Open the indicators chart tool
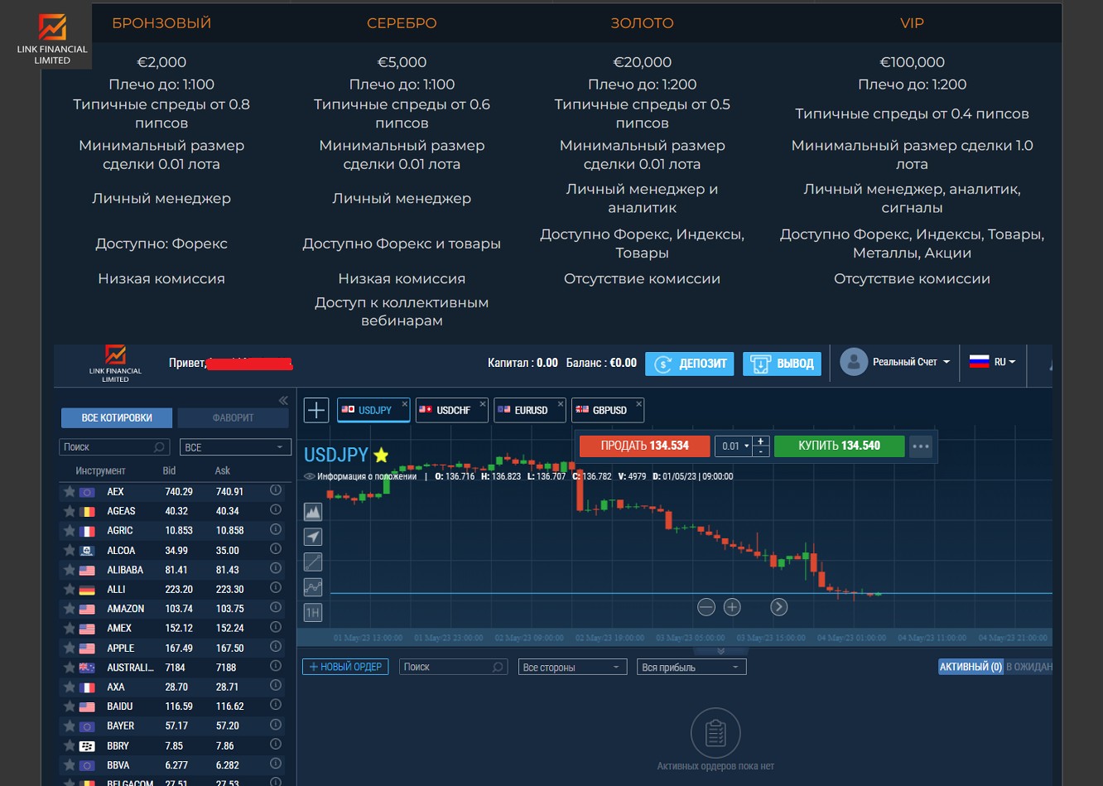 tap(313, 587)
